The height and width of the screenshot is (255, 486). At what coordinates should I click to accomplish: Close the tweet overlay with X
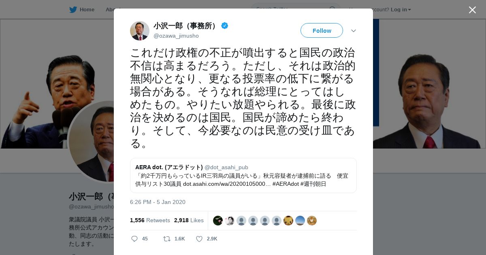[472, 10]
